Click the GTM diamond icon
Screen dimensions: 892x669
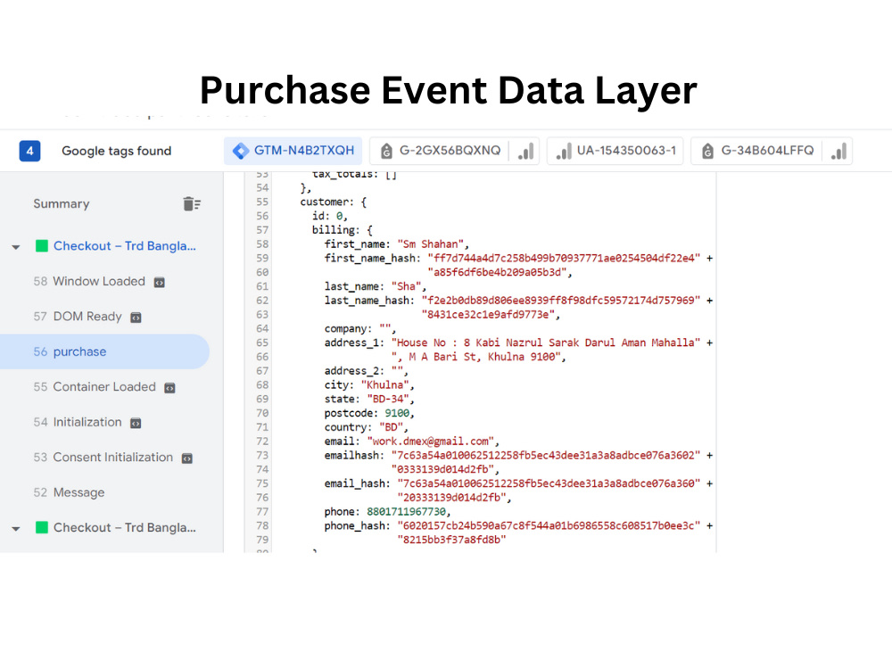241,151
